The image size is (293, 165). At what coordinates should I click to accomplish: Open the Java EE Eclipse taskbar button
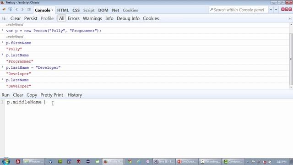(x=164, y=161)
